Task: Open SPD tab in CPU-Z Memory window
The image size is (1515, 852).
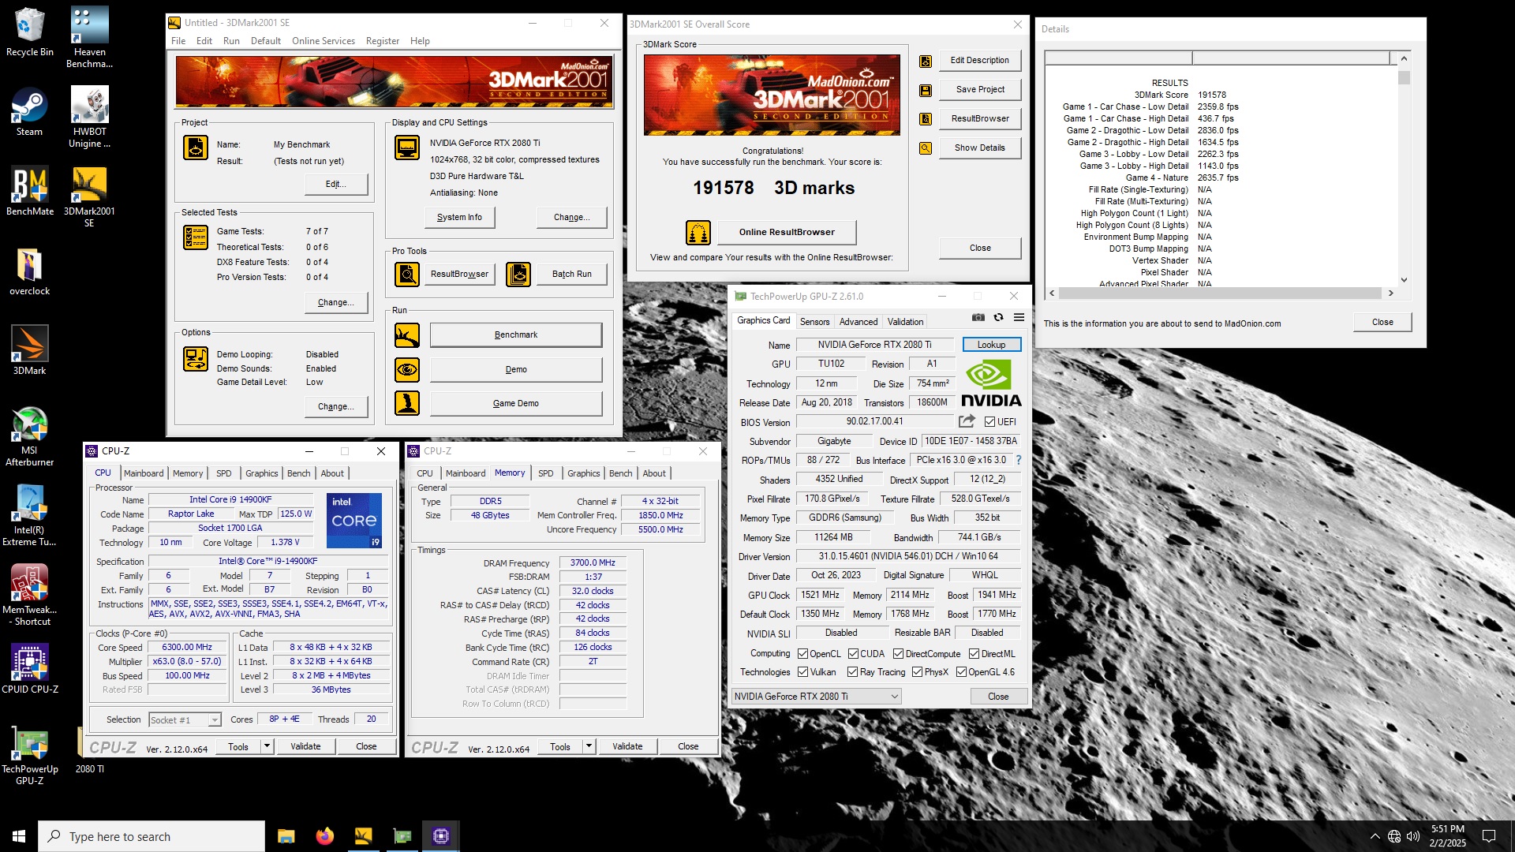Action: tap(545, 473)
